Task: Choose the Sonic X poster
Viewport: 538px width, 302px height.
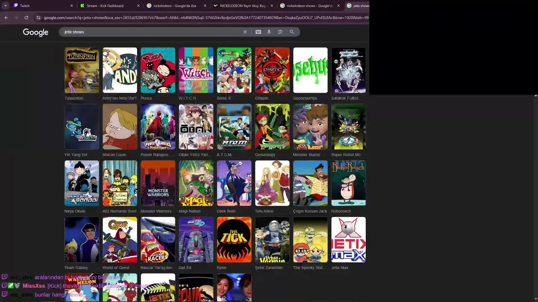Action: [234, 70]
